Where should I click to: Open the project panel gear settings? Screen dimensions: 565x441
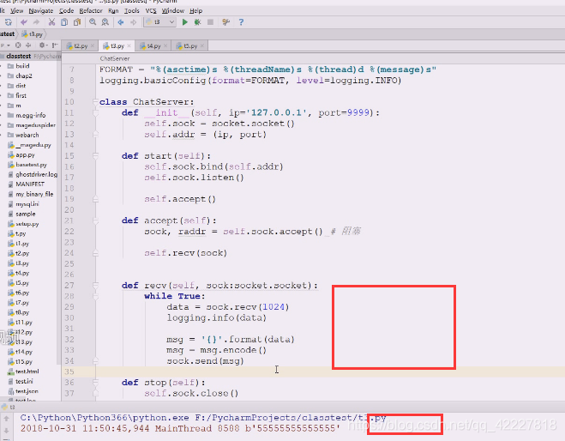42,45
